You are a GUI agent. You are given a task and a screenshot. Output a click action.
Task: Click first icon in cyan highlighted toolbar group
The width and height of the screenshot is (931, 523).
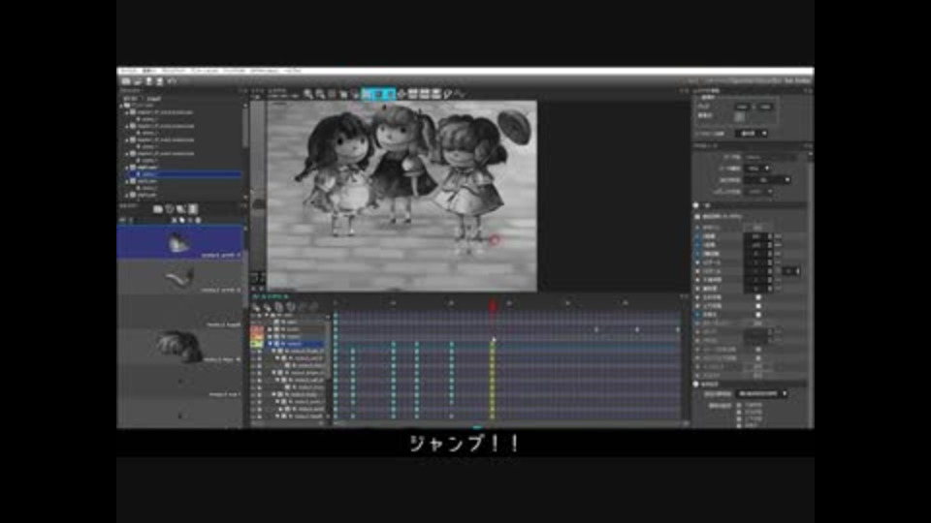pyautogui.click(x=367, y=94)
